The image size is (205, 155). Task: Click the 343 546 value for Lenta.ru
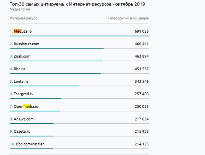pyautogui.click(x=142, y=81)
